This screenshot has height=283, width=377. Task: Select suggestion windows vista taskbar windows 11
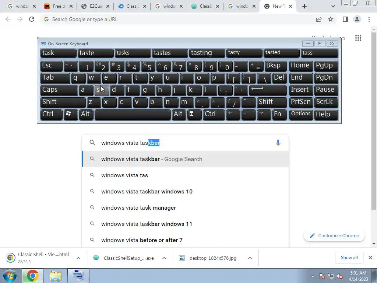(x=186, y=224)
